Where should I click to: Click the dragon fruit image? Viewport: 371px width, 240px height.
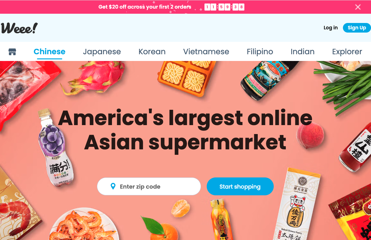pyautogui.click(x=93, y=78)
